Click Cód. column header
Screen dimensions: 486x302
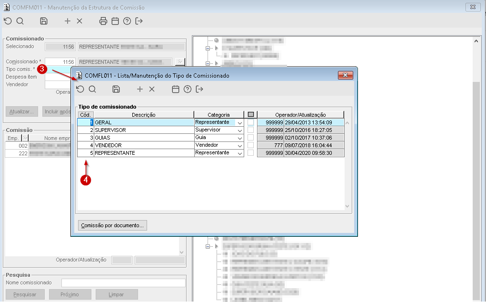click(x=86, y=115)
